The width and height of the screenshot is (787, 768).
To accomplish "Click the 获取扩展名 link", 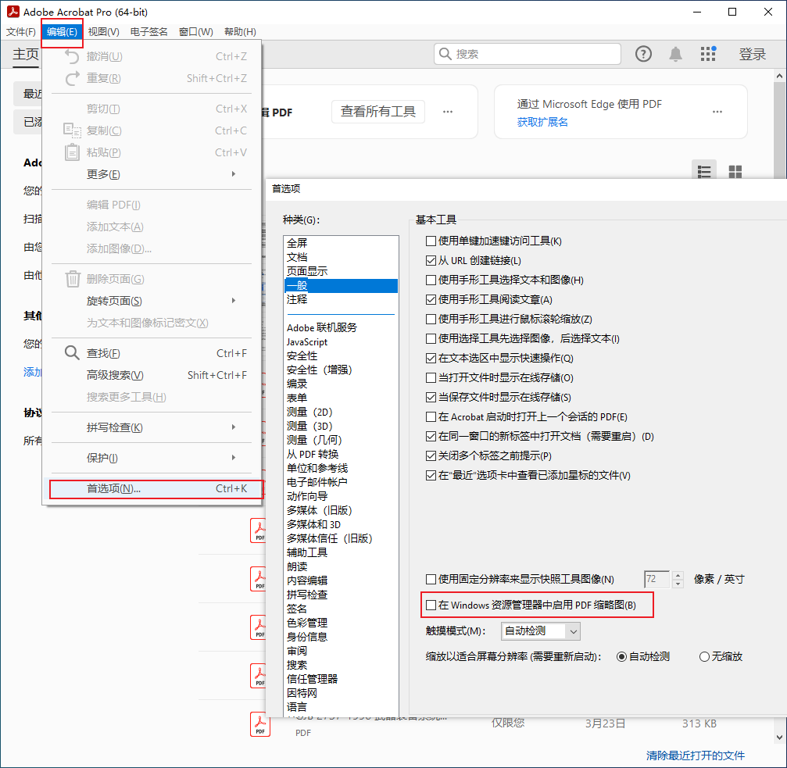I will click(x=542, y=122).
